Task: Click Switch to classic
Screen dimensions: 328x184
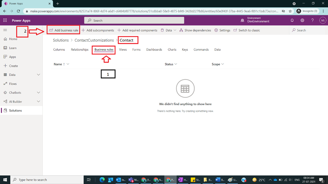Action: click(x=247, y=30)
